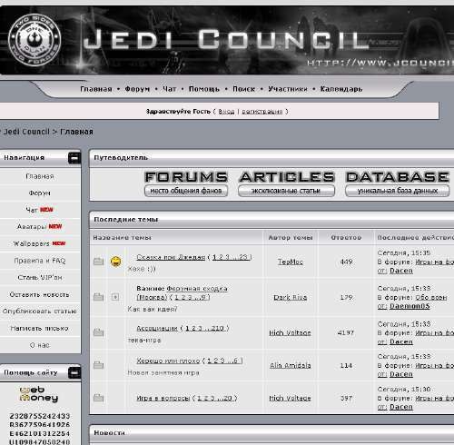Viewport: 454px width, 445px height.
Task: Click the Rebel Alliance emblem logo
Action: [35, 40]
